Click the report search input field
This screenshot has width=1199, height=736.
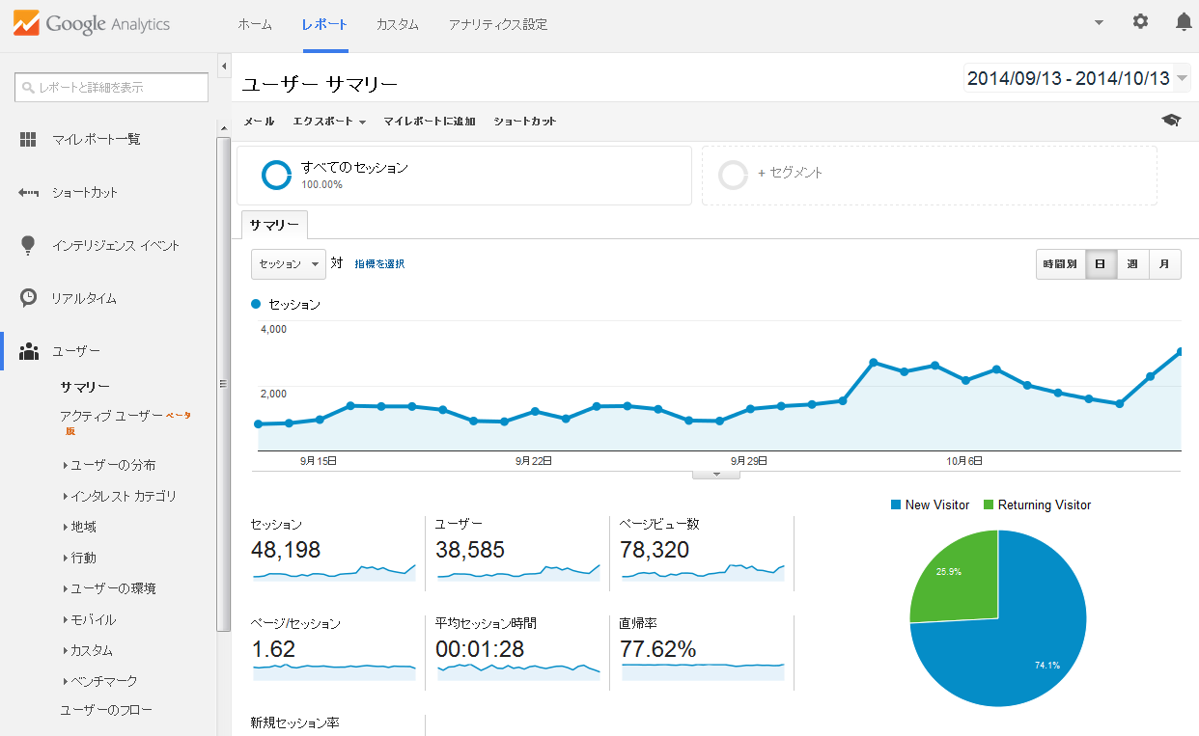coord(112,87)
